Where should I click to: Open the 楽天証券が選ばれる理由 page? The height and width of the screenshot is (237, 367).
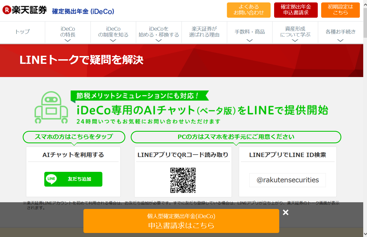pos(204,31)
